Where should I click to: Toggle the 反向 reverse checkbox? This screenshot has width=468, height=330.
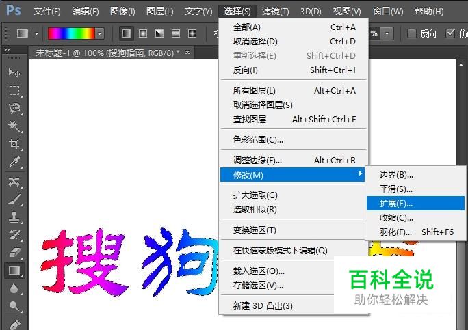412,33
